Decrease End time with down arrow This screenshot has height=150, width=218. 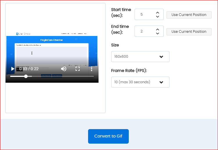(158, 33)
